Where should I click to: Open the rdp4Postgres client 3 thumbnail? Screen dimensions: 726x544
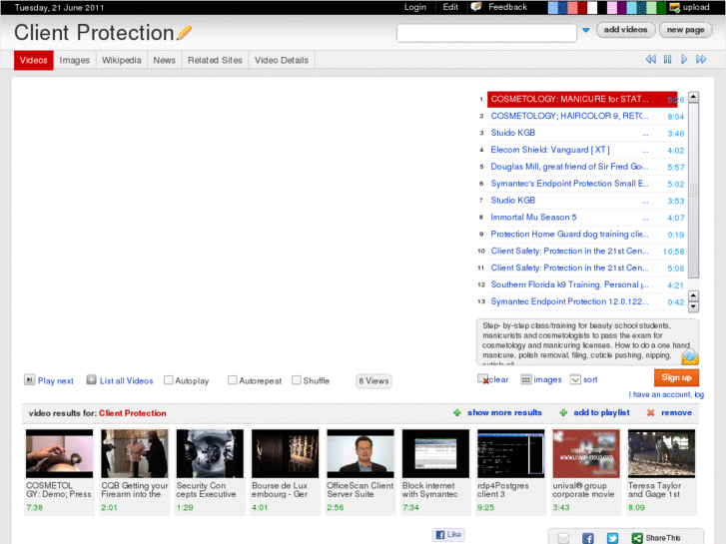click(x=510, y=453)
